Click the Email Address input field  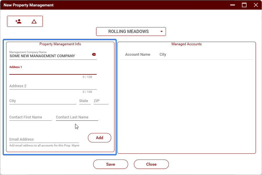(44, 139)
